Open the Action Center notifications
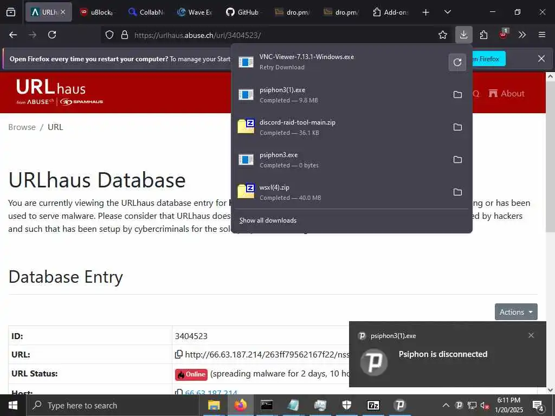The image size is (555, 416). pyautogui.click(x=538, y=406)
